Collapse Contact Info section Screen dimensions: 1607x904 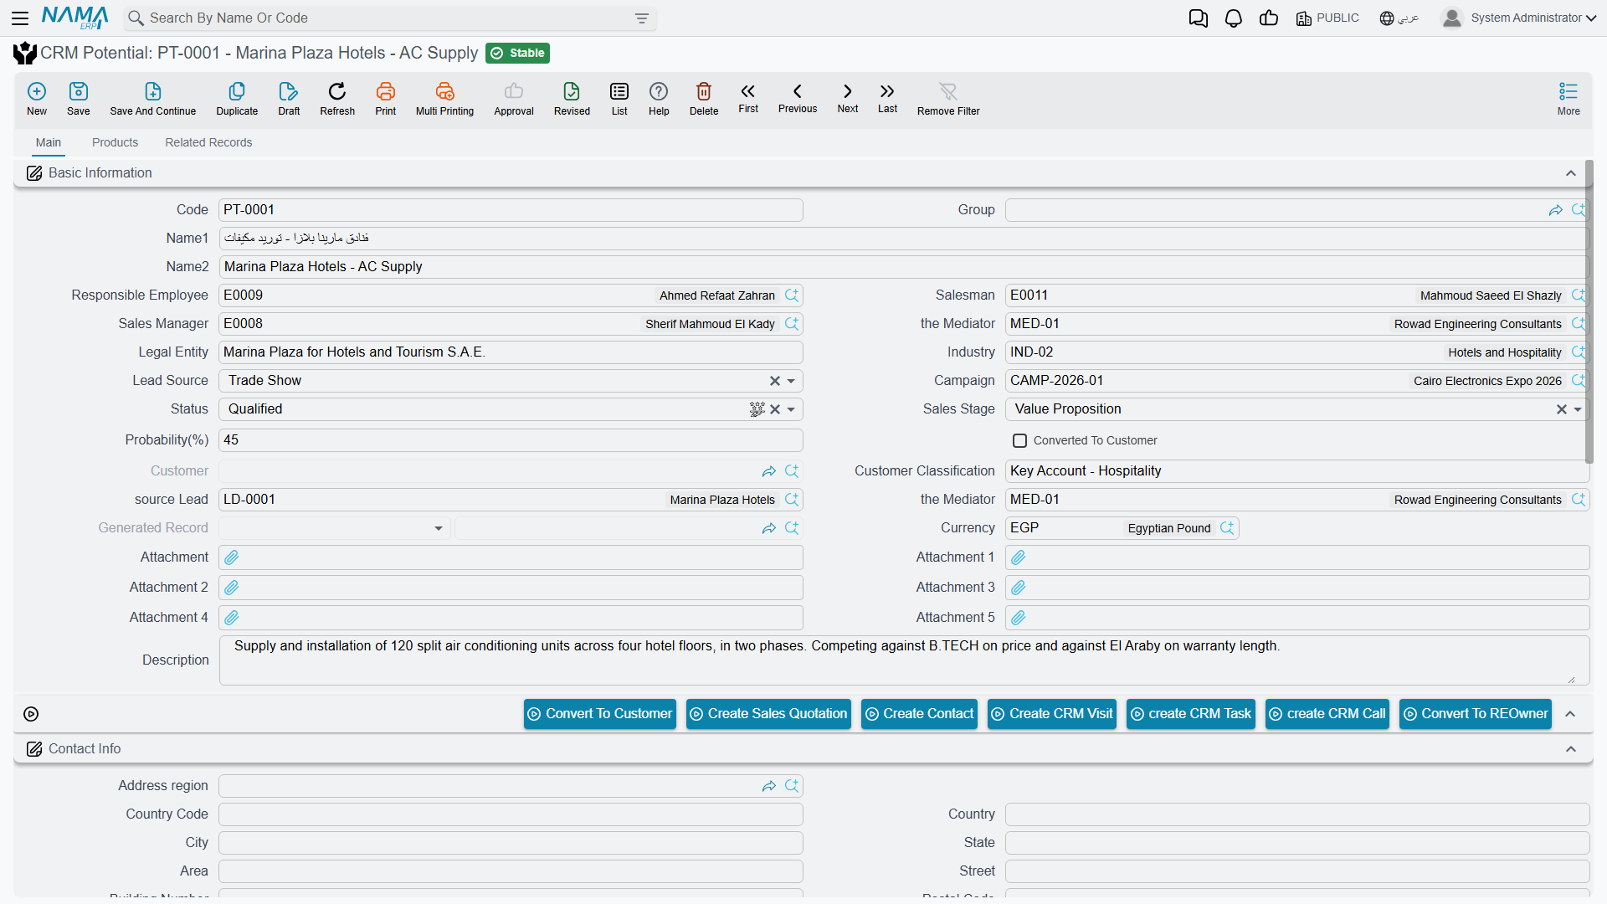pos(1571,749)
